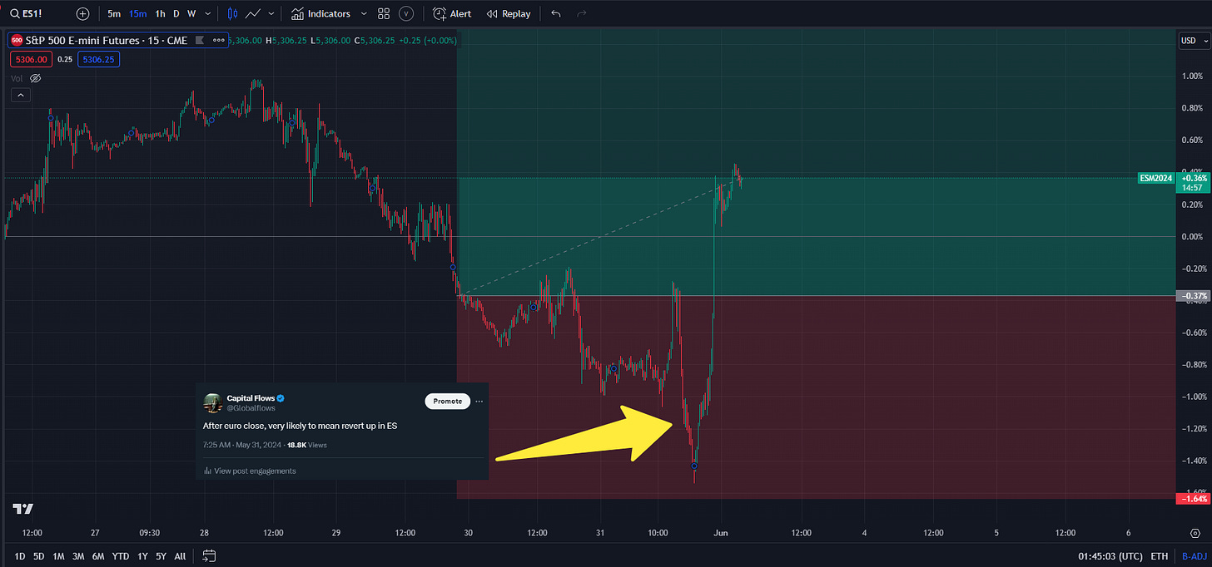Select the W weekly timeframe
This screenshot has height=567, width=1212.
click(191, 13)
